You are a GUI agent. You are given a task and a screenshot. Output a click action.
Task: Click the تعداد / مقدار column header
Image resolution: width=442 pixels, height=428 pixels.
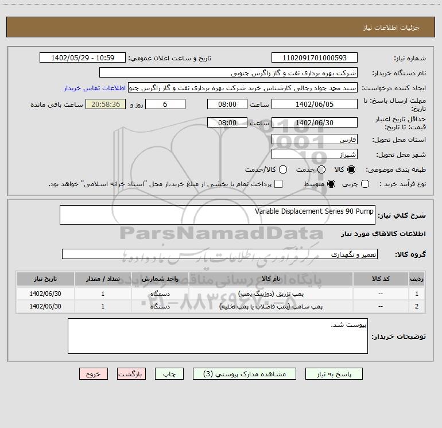(x=103, y=279)
